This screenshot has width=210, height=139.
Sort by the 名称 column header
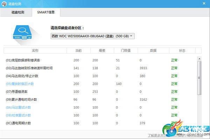point(35,51)
